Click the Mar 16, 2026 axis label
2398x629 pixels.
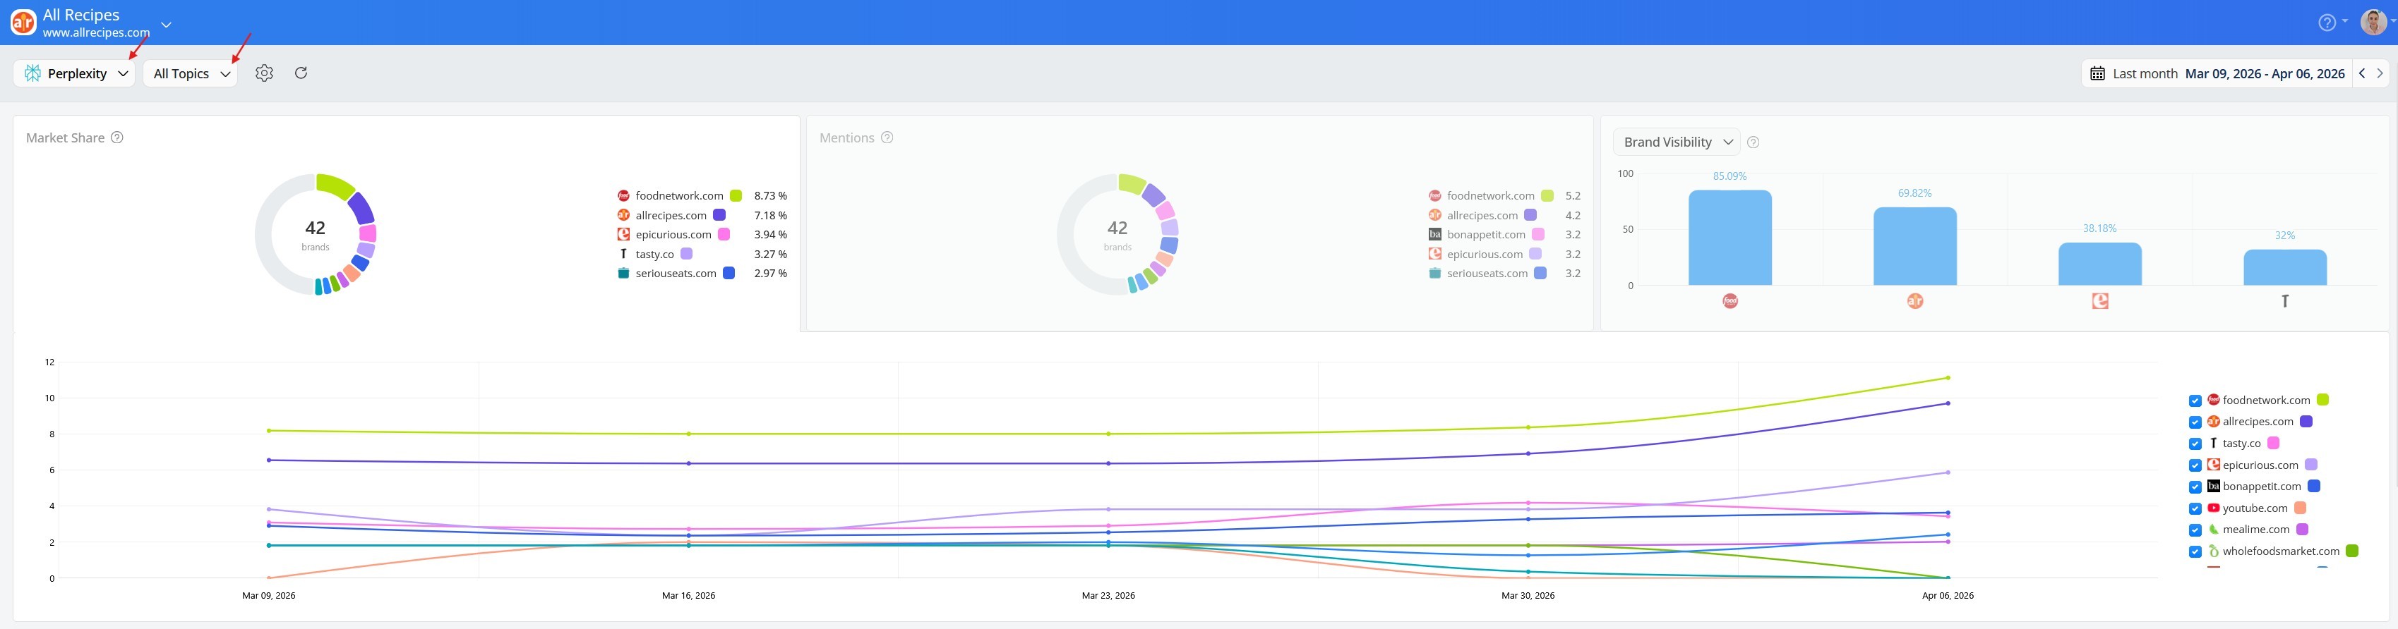pyautogui.click(x=689, y=595)
